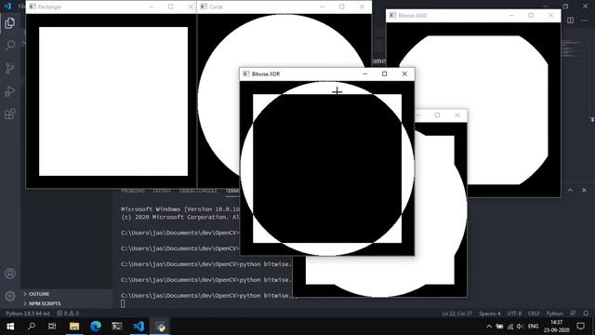Open the Source Control view
The height and width of the screenshot is (335, 595).
pyautogui.click(x=10, y=68)
